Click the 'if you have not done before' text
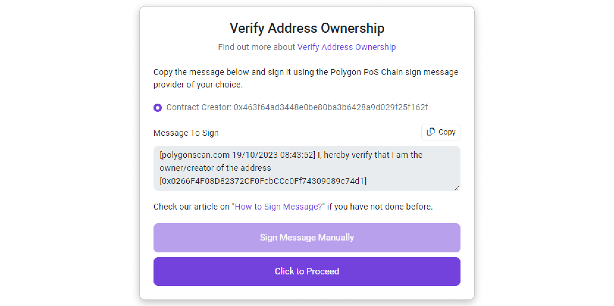This screenshot has height=306, width=614. (x=380, y=207)
